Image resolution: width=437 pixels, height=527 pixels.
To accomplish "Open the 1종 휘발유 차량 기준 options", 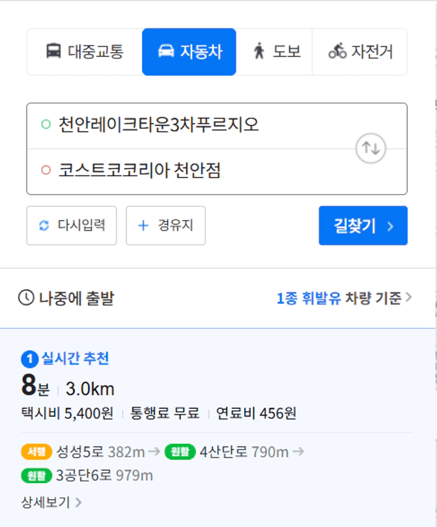I will pos(344,298).
